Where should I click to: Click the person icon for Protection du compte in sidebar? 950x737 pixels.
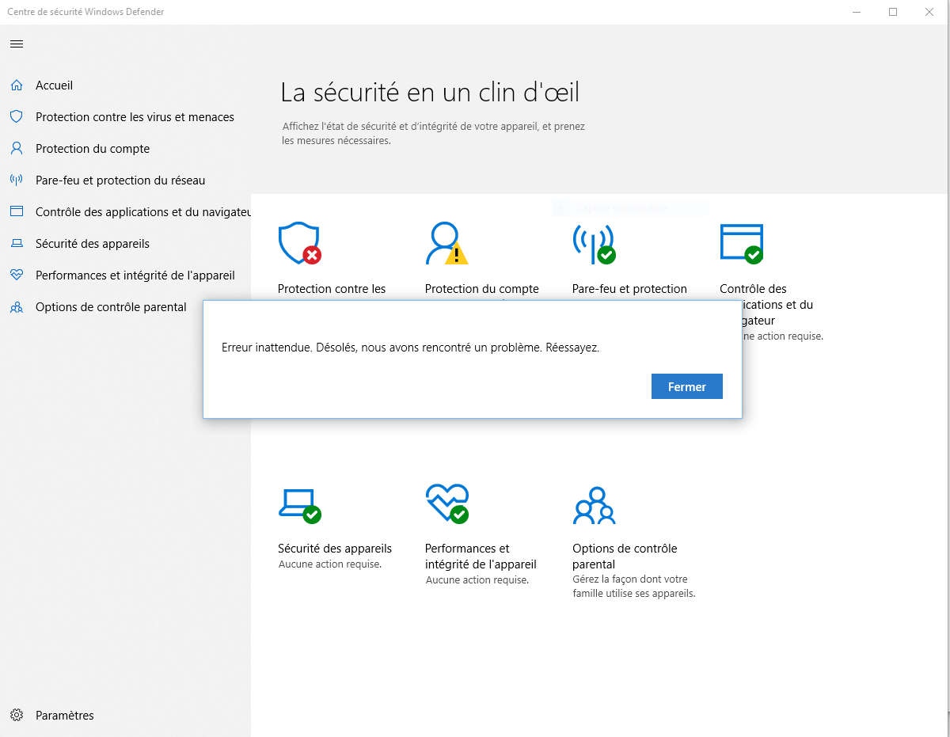pyautogui.click(x=17, y=149)
